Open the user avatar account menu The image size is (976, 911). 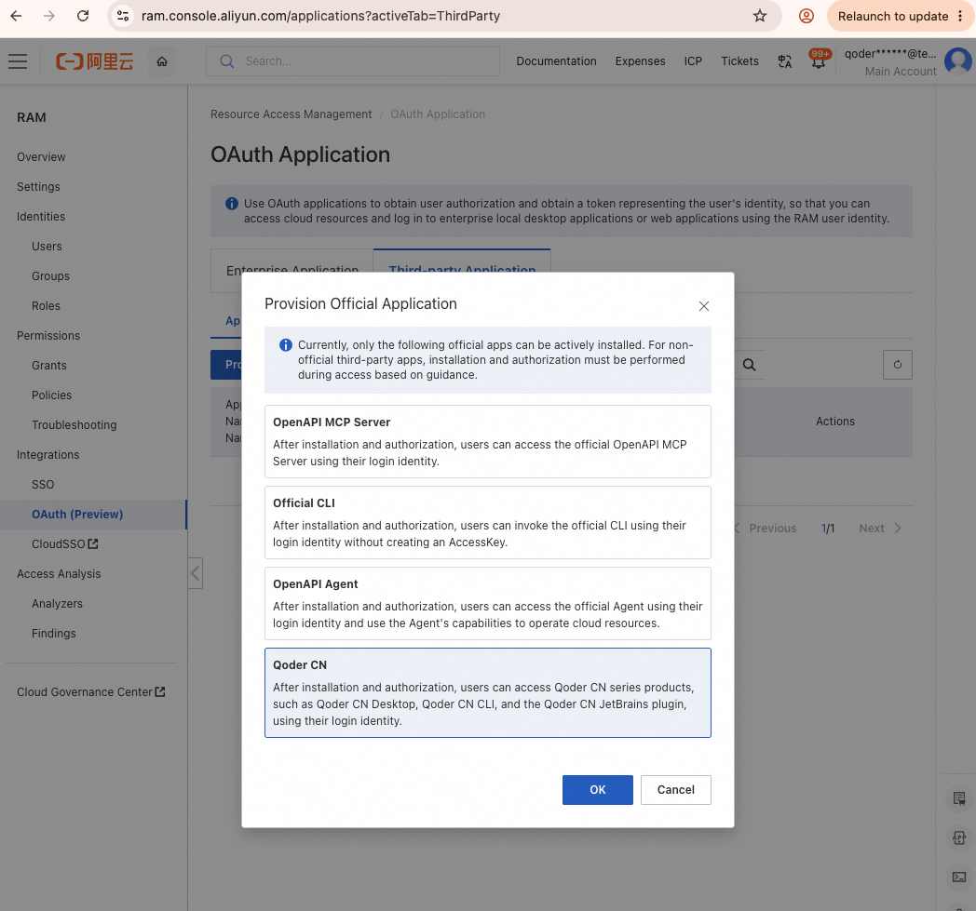958,60
